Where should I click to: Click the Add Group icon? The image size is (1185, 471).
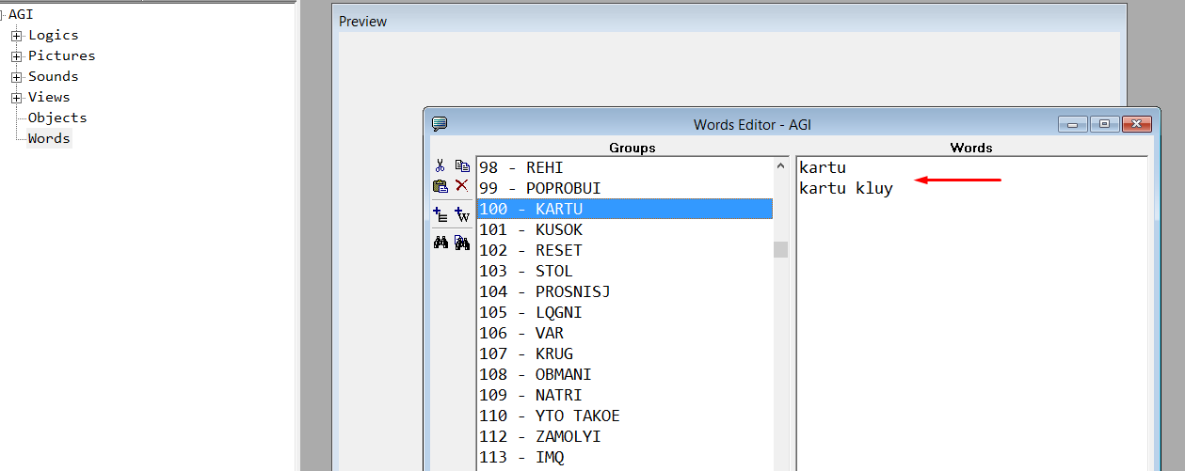[440, 214]
